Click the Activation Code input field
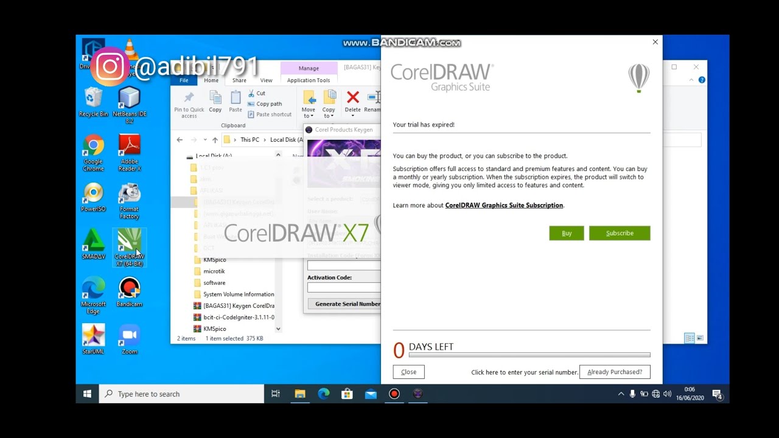The height and width of the screenshot is (438, 779). pos(343,287)
